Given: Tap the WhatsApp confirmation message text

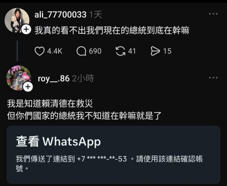Looking at the screenshot, I should pos(109,164).
